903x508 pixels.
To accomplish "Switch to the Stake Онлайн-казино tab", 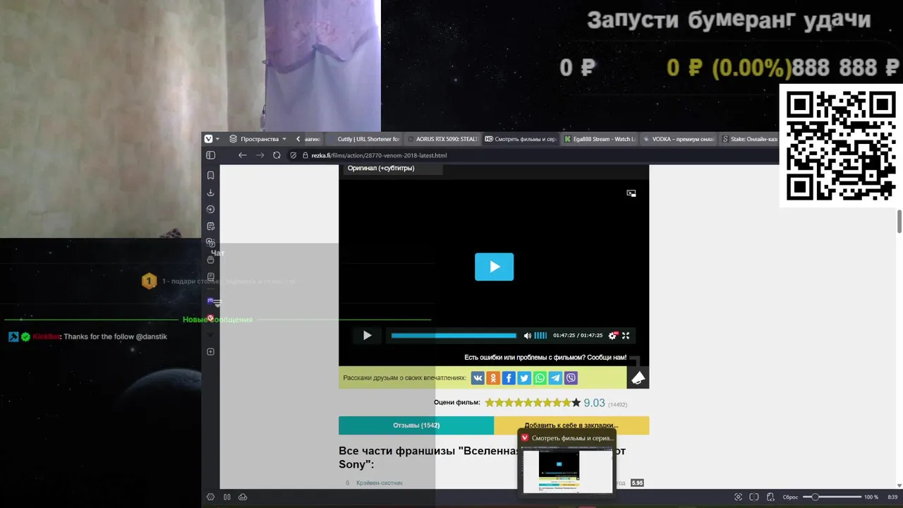I will click(x=749, y=139).
